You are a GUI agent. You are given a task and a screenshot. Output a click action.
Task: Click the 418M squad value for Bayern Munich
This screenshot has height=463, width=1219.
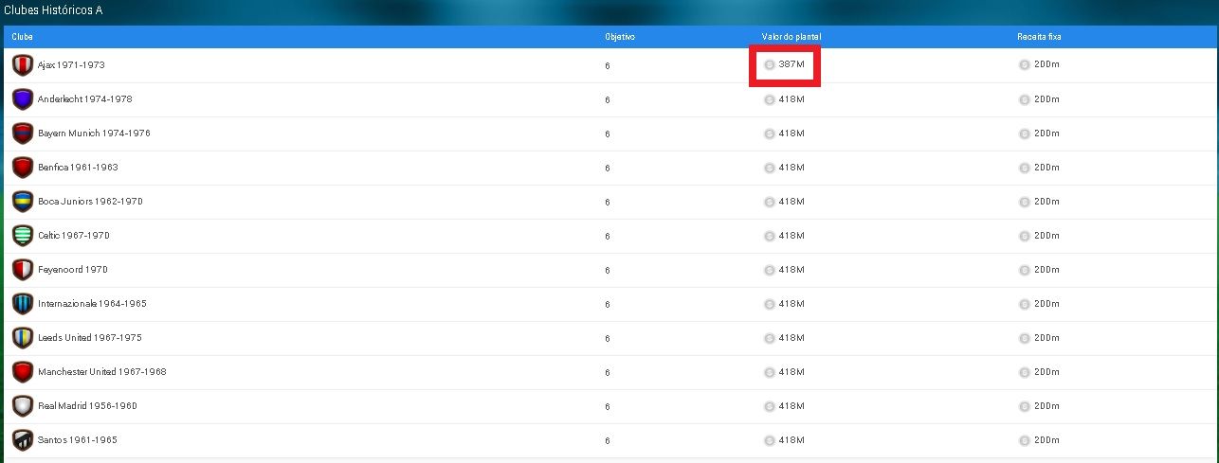coord(791,134)
